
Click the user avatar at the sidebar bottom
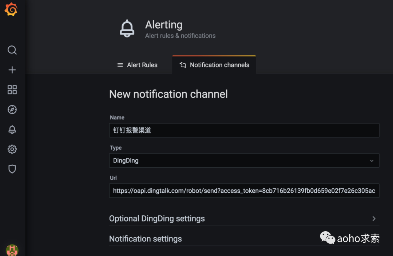point(12,250)
